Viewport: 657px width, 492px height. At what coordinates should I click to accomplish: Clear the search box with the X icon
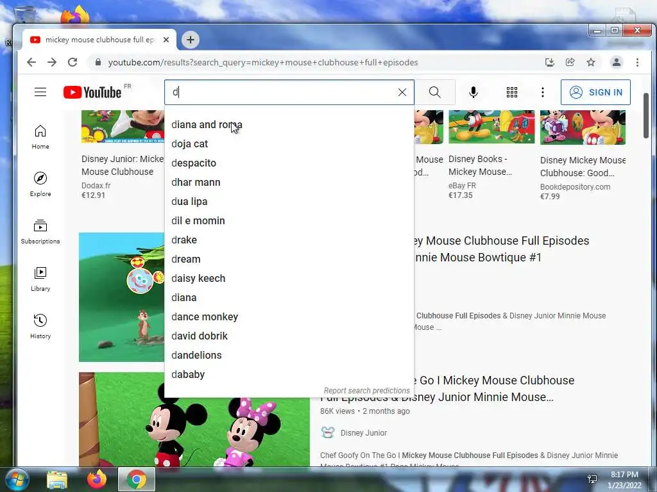(x=402, y=92)
